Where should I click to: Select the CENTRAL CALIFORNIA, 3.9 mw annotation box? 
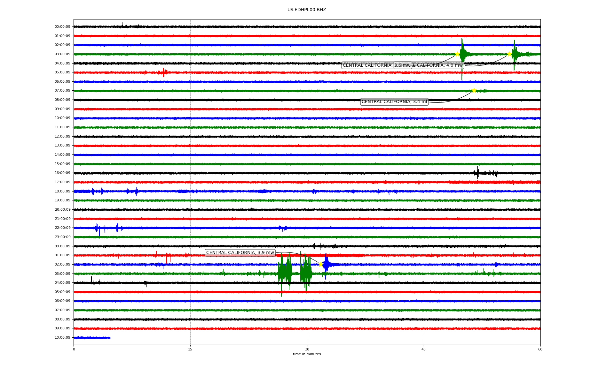click(x=240, y=253)
